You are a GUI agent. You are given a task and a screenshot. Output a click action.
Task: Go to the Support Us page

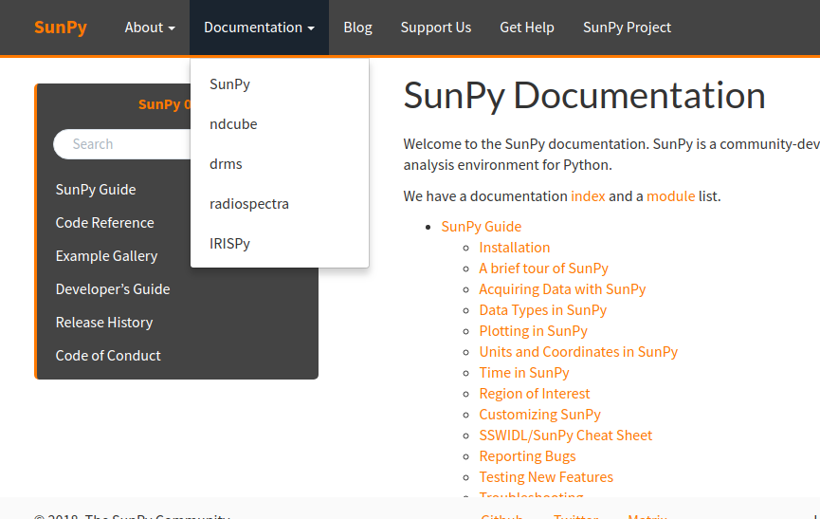[435, 28]
